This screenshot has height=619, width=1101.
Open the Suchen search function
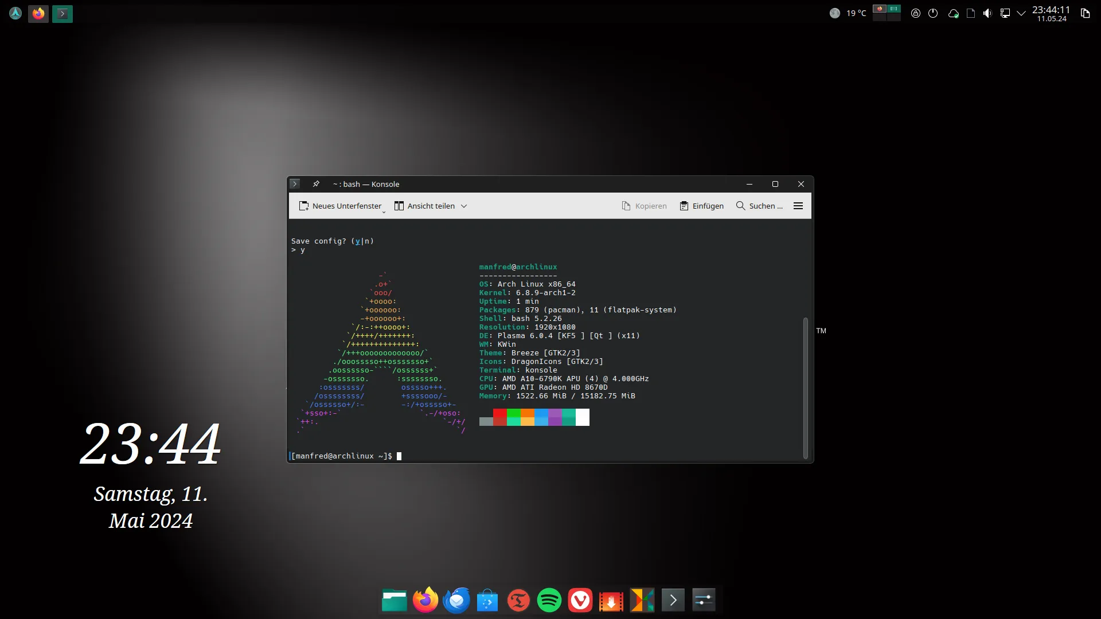(759, 206)
